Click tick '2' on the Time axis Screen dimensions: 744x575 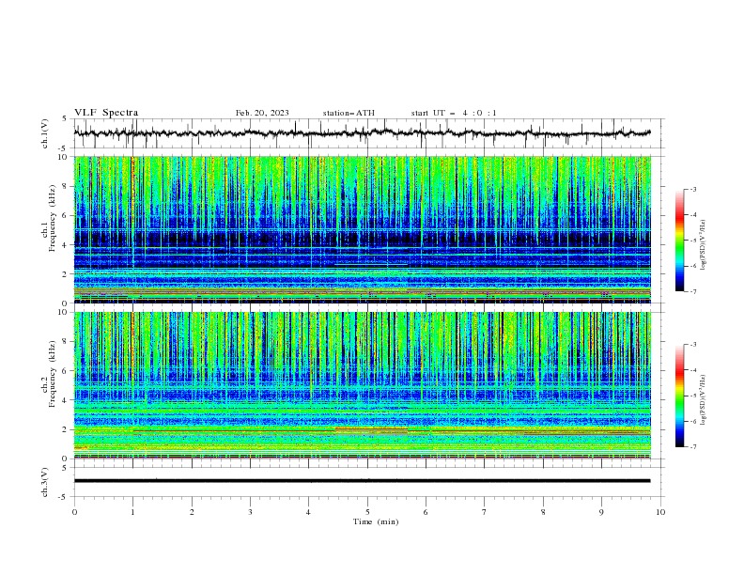[192, 512]
